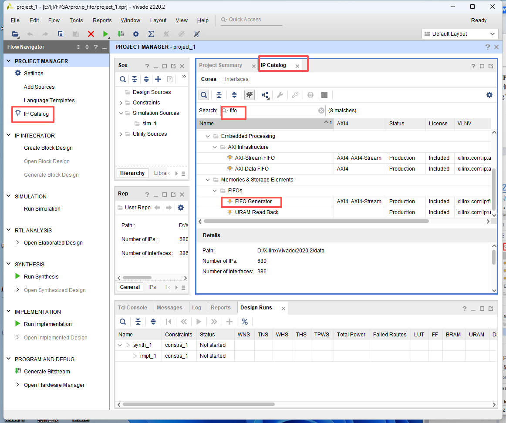Expand all in IP Catalog toolbar
Image resolution: width=506 pixels, height=423 pixels.
coord(234,95)
